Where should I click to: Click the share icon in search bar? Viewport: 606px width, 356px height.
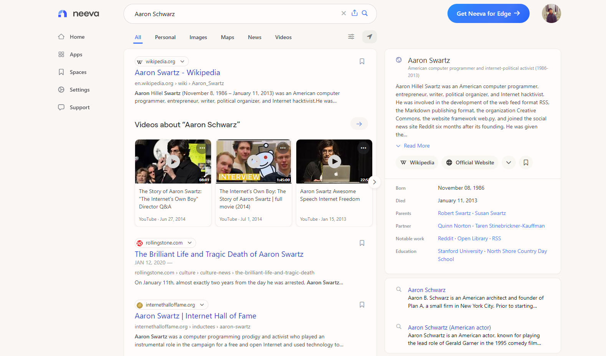pos(355,13)
